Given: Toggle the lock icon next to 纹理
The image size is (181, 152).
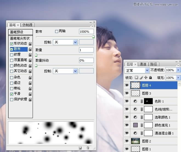Looking at the screenshot, I should 30,54.
